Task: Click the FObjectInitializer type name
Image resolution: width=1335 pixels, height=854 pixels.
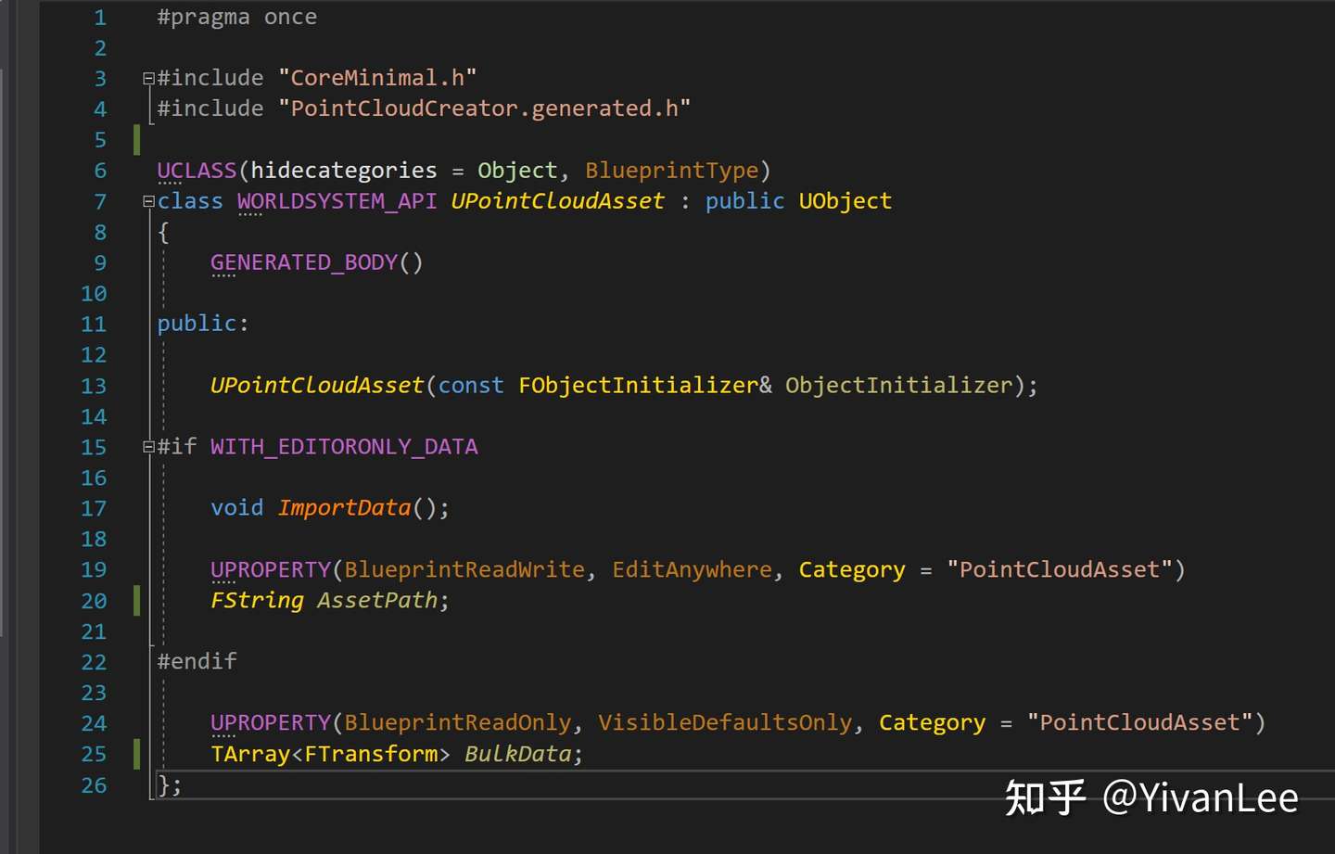Action: pyautogui.click(x=638, y=386)
